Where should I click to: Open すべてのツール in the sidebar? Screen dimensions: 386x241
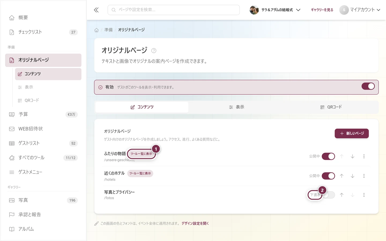pyautogui.click(x=43, y=158)
